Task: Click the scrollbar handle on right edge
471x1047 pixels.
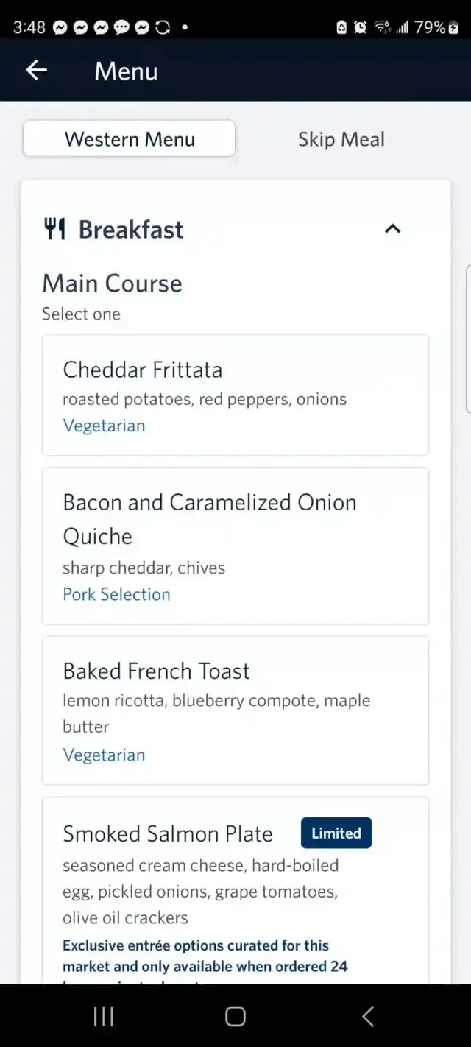Action: tap(468, 339)
